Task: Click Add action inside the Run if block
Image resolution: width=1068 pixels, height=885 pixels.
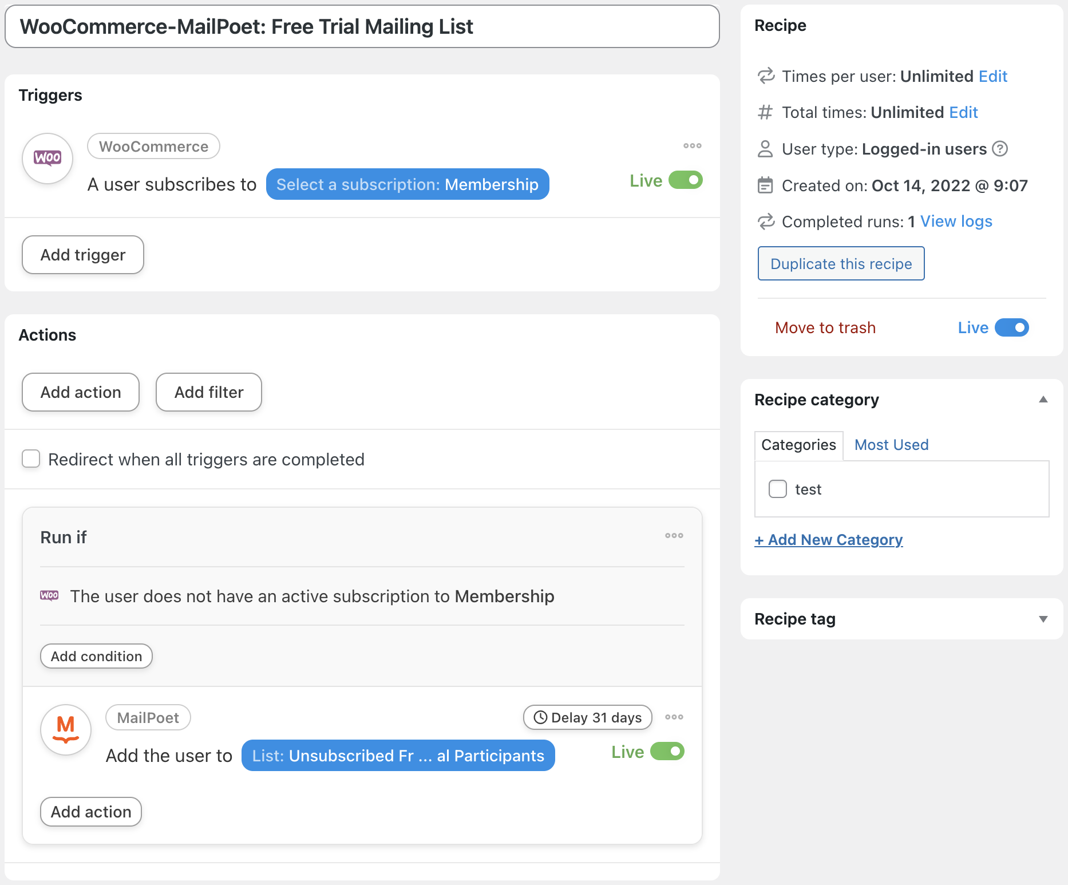Action: pos(91,812)
